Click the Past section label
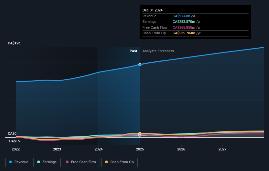 point(133,51)
